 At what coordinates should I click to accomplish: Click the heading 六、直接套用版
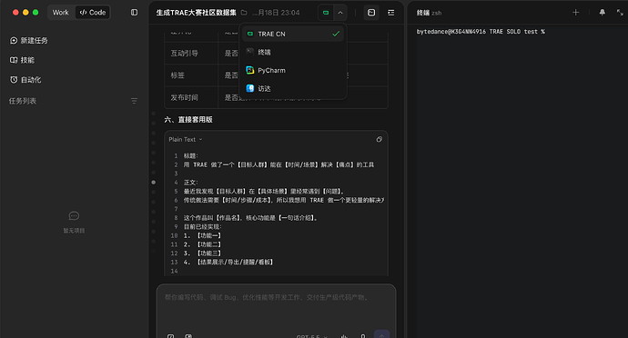coord(188,120)
